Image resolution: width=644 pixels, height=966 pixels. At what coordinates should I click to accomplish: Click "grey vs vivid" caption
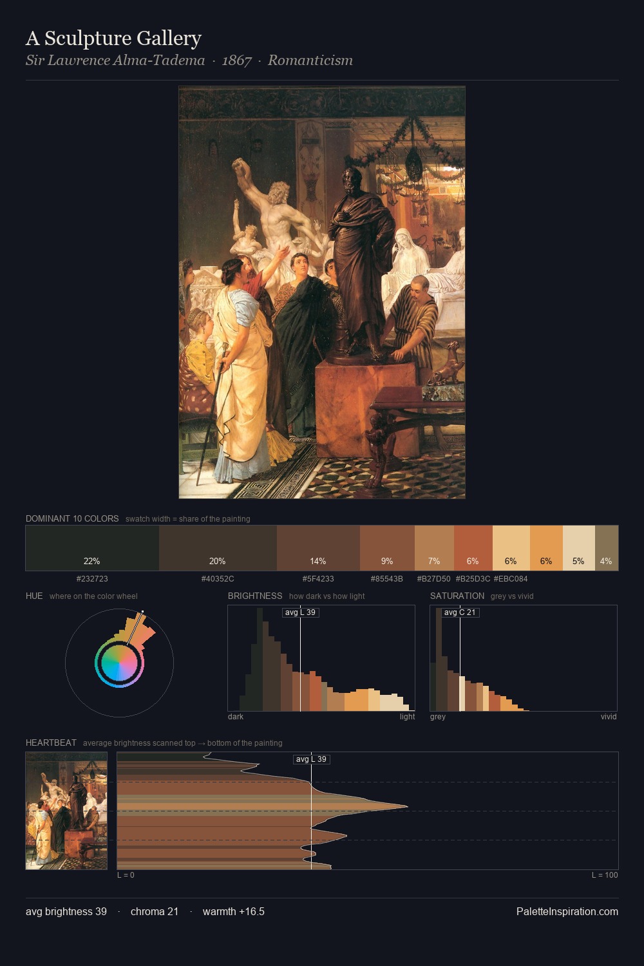[512, 596]
